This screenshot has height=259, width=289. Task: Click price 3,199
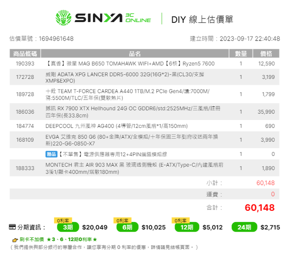coord(269,77)
